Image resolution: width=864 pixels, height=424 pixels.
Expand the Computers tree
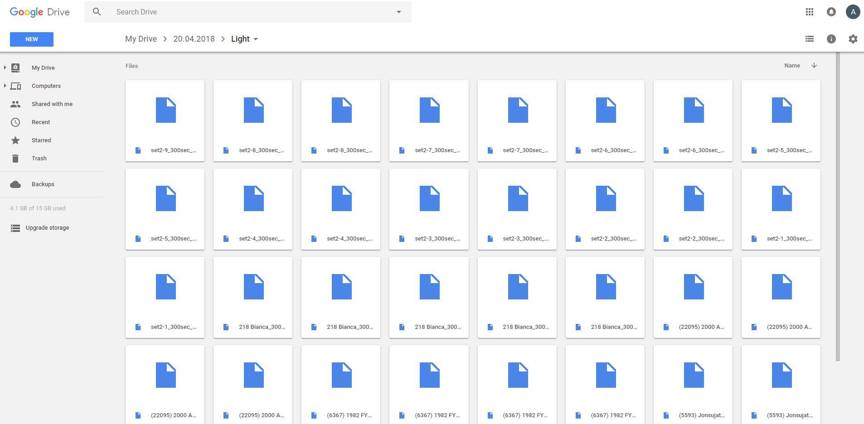coord(5,86)
